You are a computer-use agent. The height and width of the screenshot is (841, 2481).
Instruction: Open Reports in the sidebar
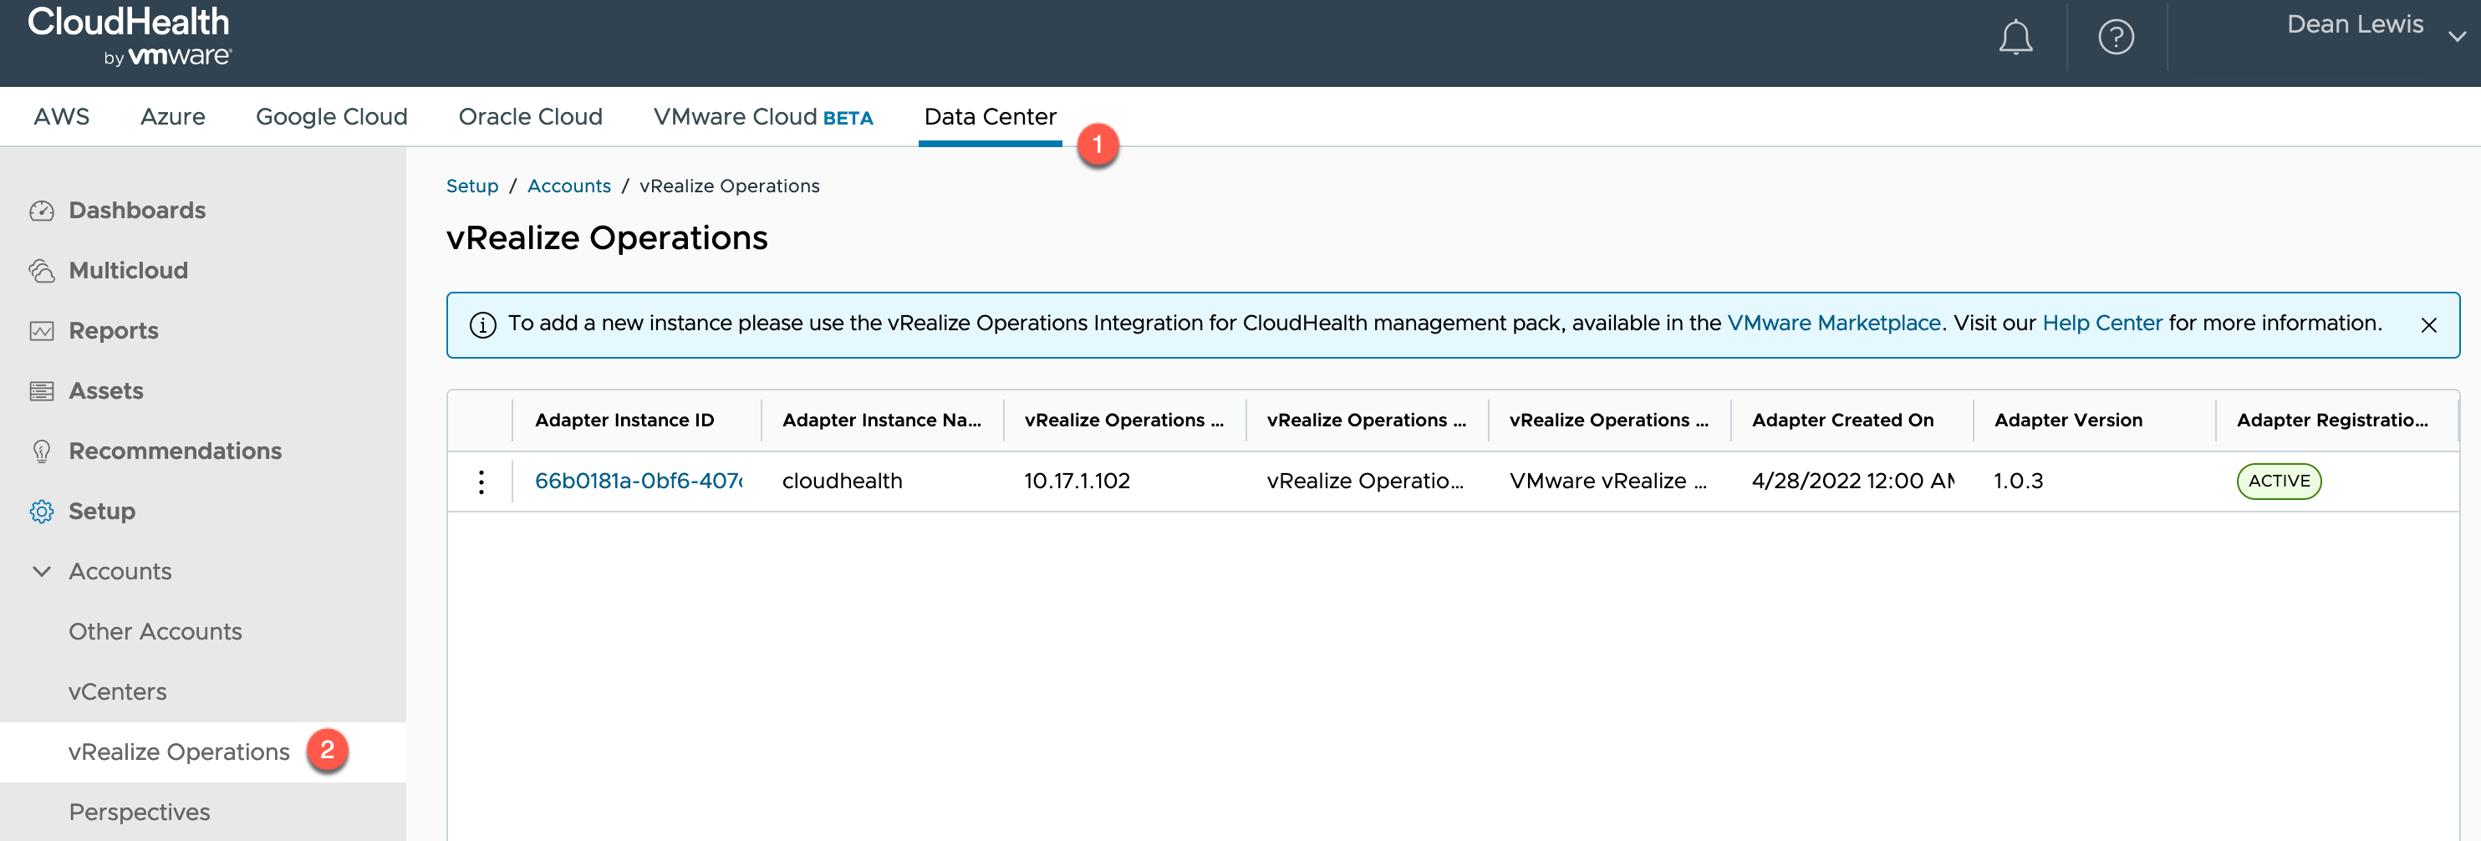pyautogui.click(x=114, y=330)
